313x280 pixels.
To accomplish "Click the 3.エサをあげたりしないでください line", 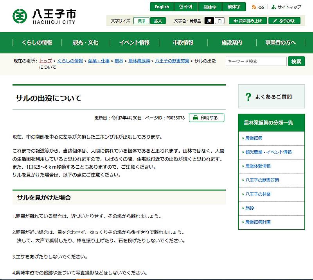I will point(50,257).
